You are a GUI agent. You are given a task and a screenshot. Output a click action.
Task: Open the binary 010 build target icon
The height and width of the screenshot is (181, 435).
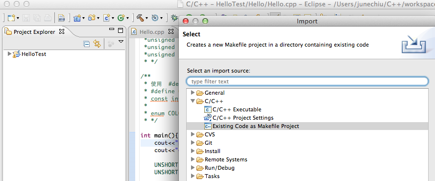62,18
